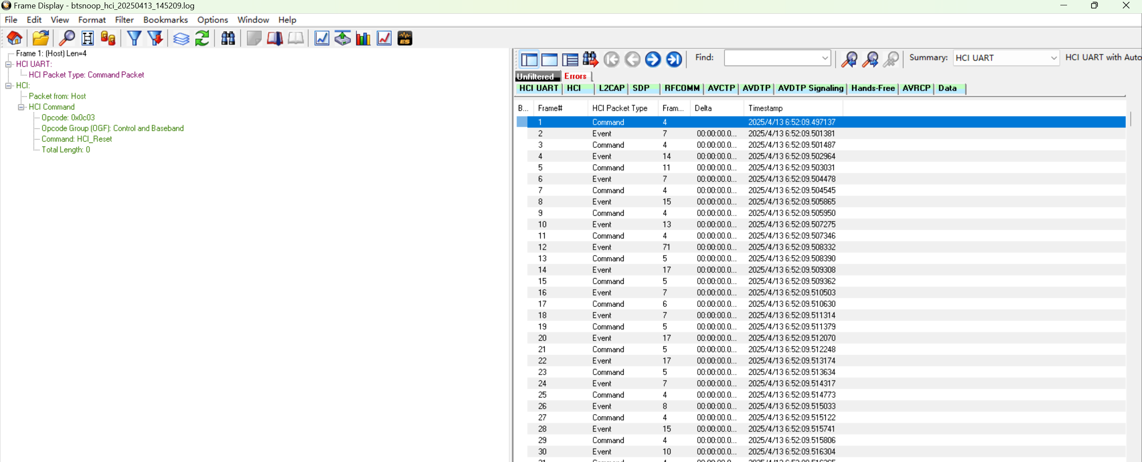1142x462 pixels.
Task: Open the Summary HCI UART dropdown
Action: click(1053, 58)
